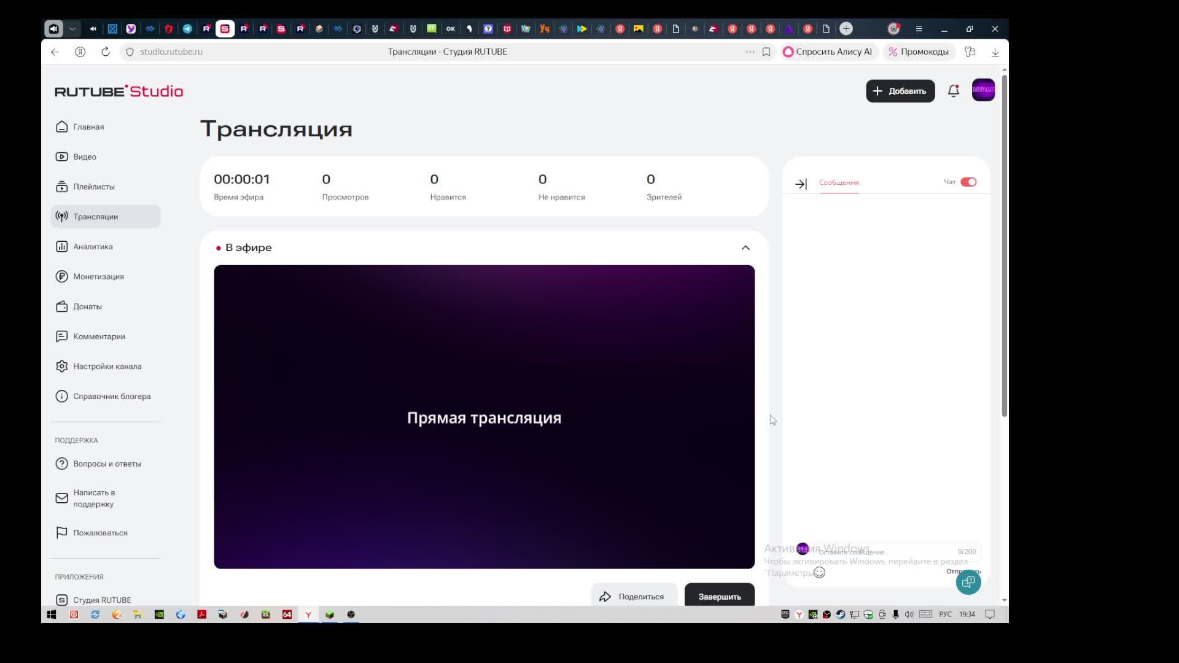Click the page vertical scrollbar
The height and width of the screenshot is (663, 1179).
1004,246
